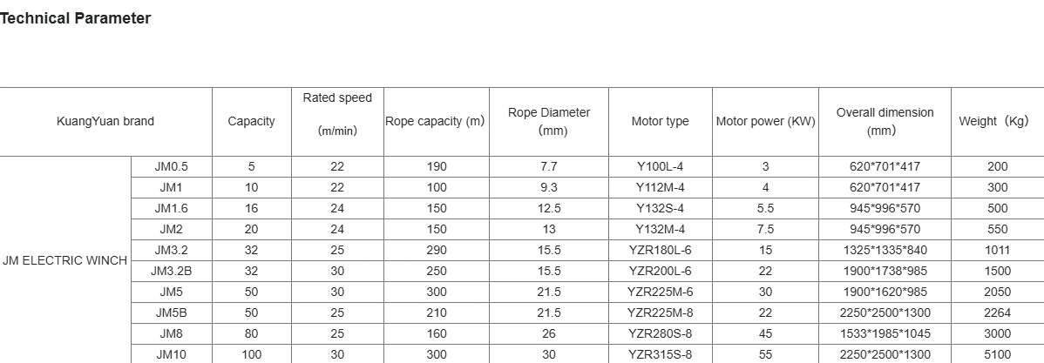Click the JM ELECTRIC WINCH category cell
Viewport: 1044px width, 363px height.
click(65, 260)
